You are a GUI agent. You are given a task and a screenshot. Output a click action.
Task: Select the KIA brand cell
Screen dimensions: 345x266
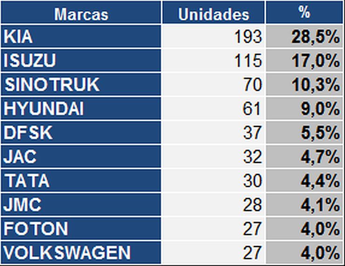point(81,37)
